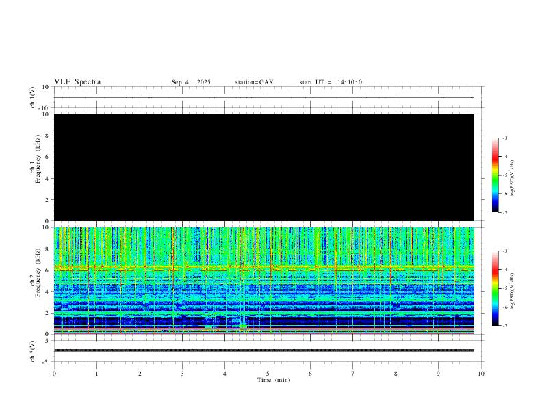Click time axis tick label "5"
The width and height of the screenshot is (542, 419).
pos(268,374)
